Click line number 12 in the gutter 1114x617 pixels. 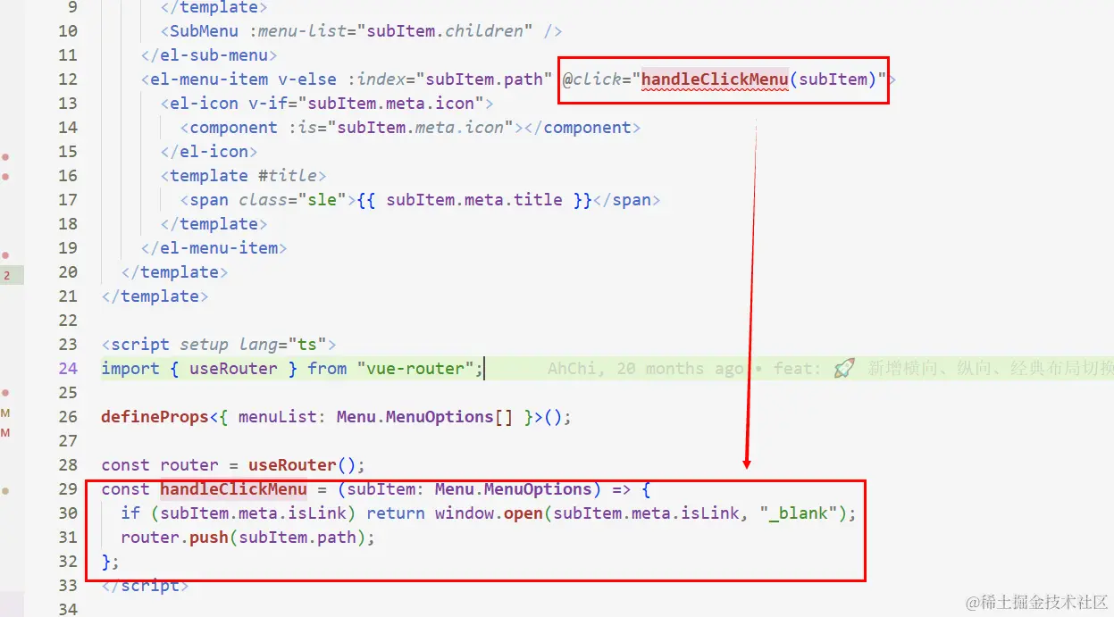pos(68,79)
